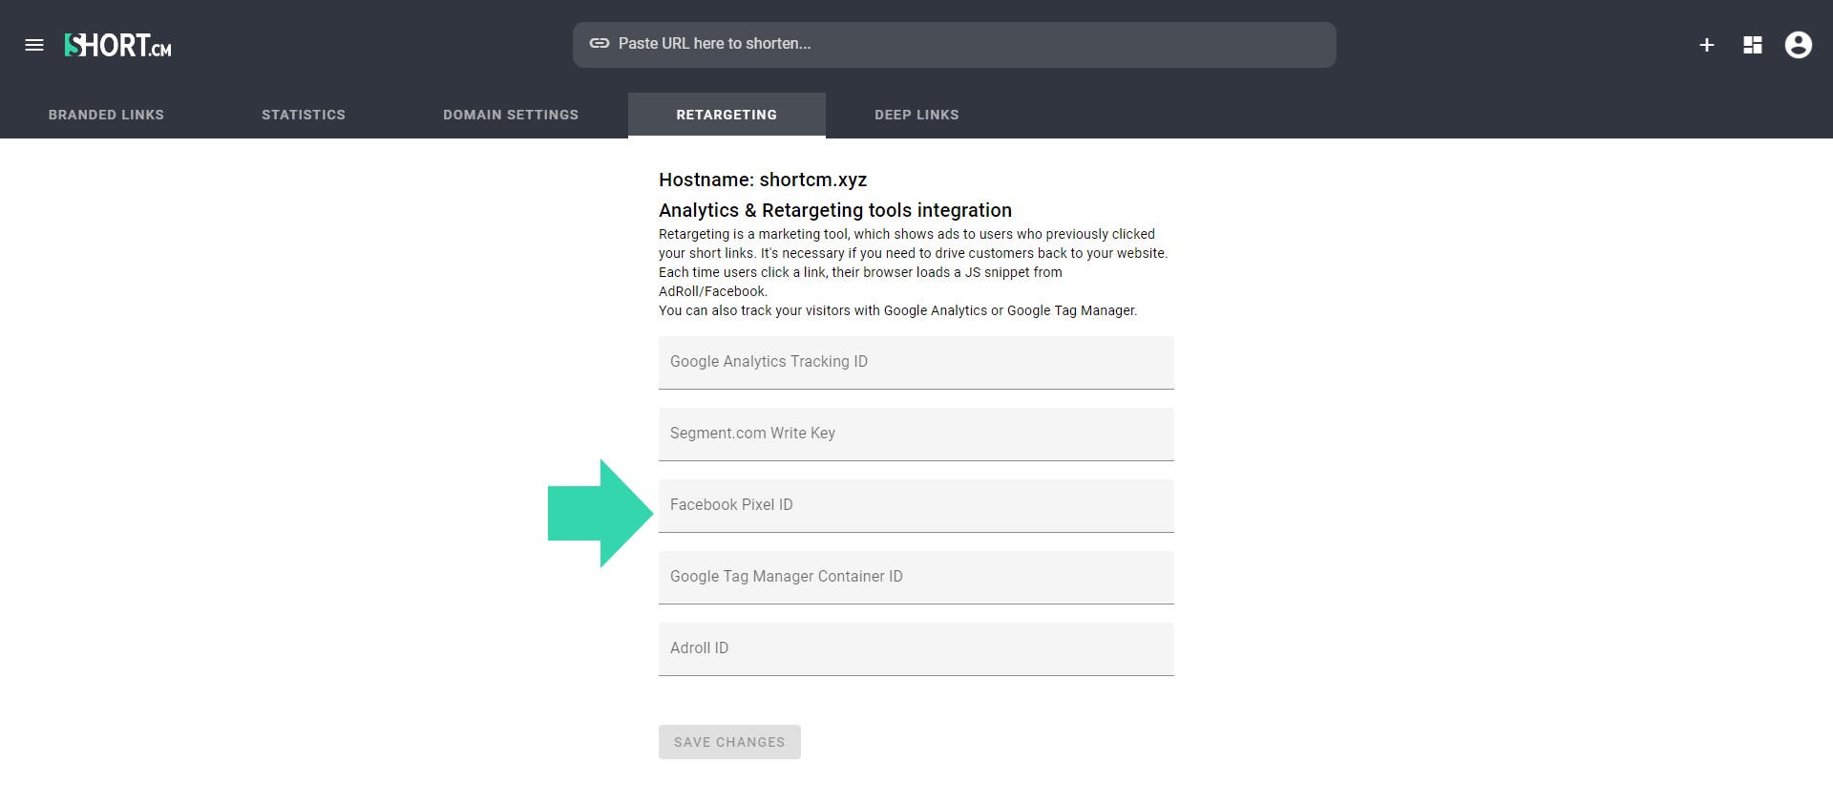Click the Google Analytics Tracking ID field
The width and height of the screenshot is (1833, 785).
tap(916, 362)
